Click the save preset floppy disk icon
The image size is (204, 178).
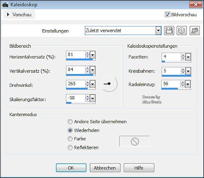pos(169,31)
